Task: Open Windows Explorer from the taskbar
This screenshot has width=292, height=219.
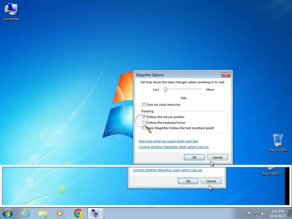Action: click(x=43, y=213)
